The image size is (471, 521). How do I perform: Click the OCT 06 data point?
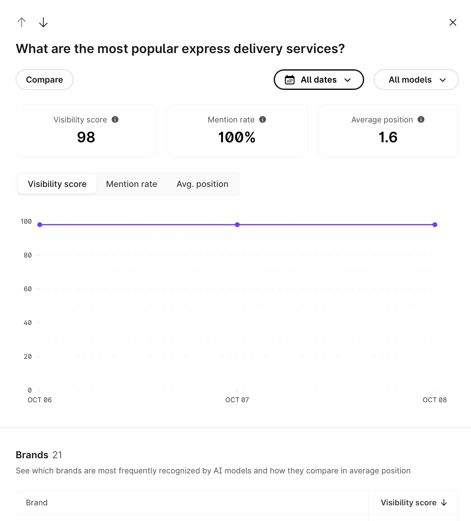[40, 225]
